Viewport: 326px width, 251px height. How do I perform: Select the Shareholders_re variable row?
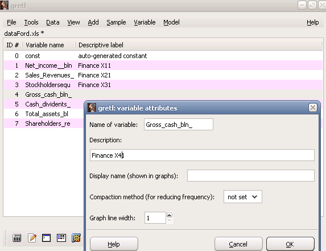coord(44,124)
